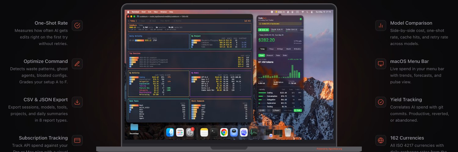Open the Window menu

164,12
